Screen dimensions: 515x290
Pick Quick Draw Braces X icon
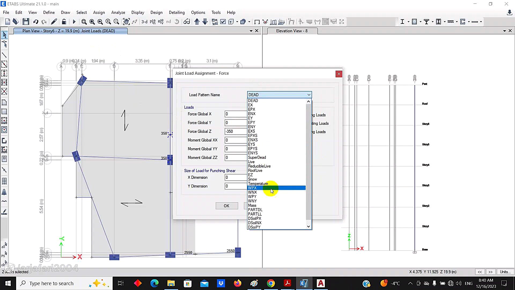pos(4,91)
